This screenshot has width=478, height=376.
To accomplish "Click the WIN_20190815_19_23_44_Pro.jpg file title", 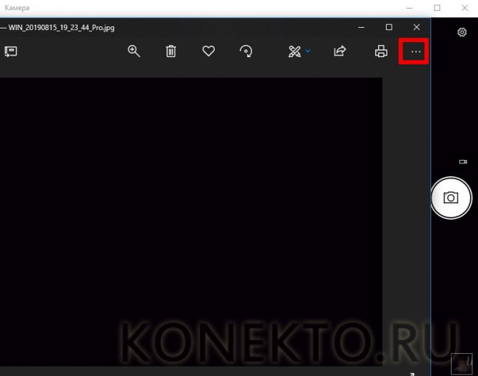I will (61, 28).
